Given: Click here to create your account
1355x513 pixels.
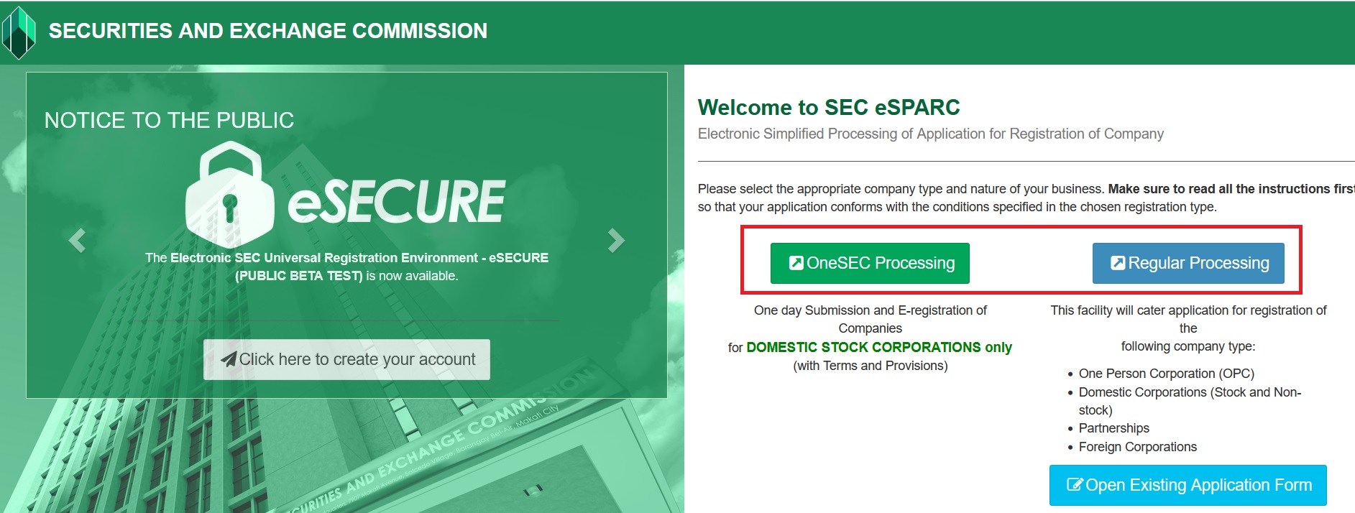Looking at the screenshot, I should click(x=346, y=359).
